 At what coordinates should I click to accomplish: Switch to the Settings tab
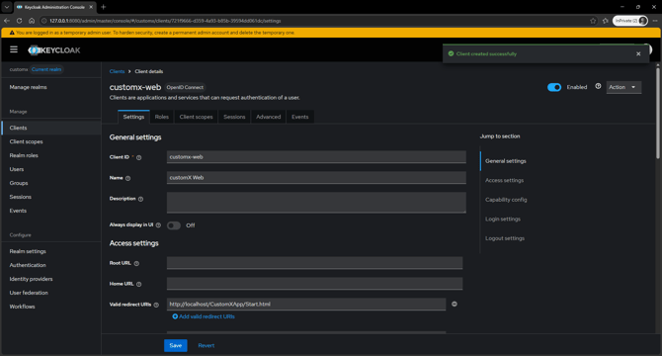point(133,117)
